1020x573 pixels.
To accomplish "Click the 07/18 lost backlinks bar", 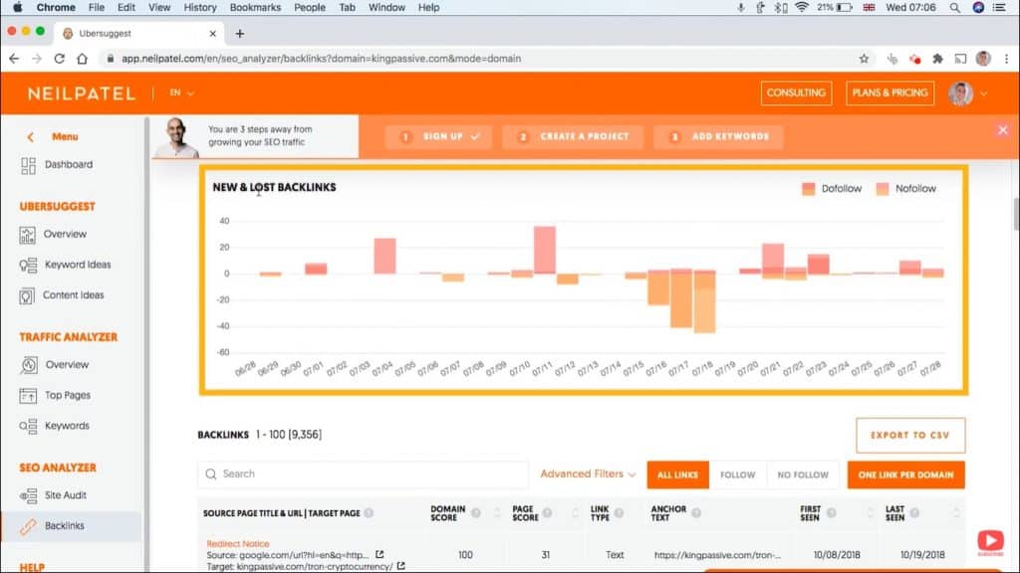I will (704, 302).
